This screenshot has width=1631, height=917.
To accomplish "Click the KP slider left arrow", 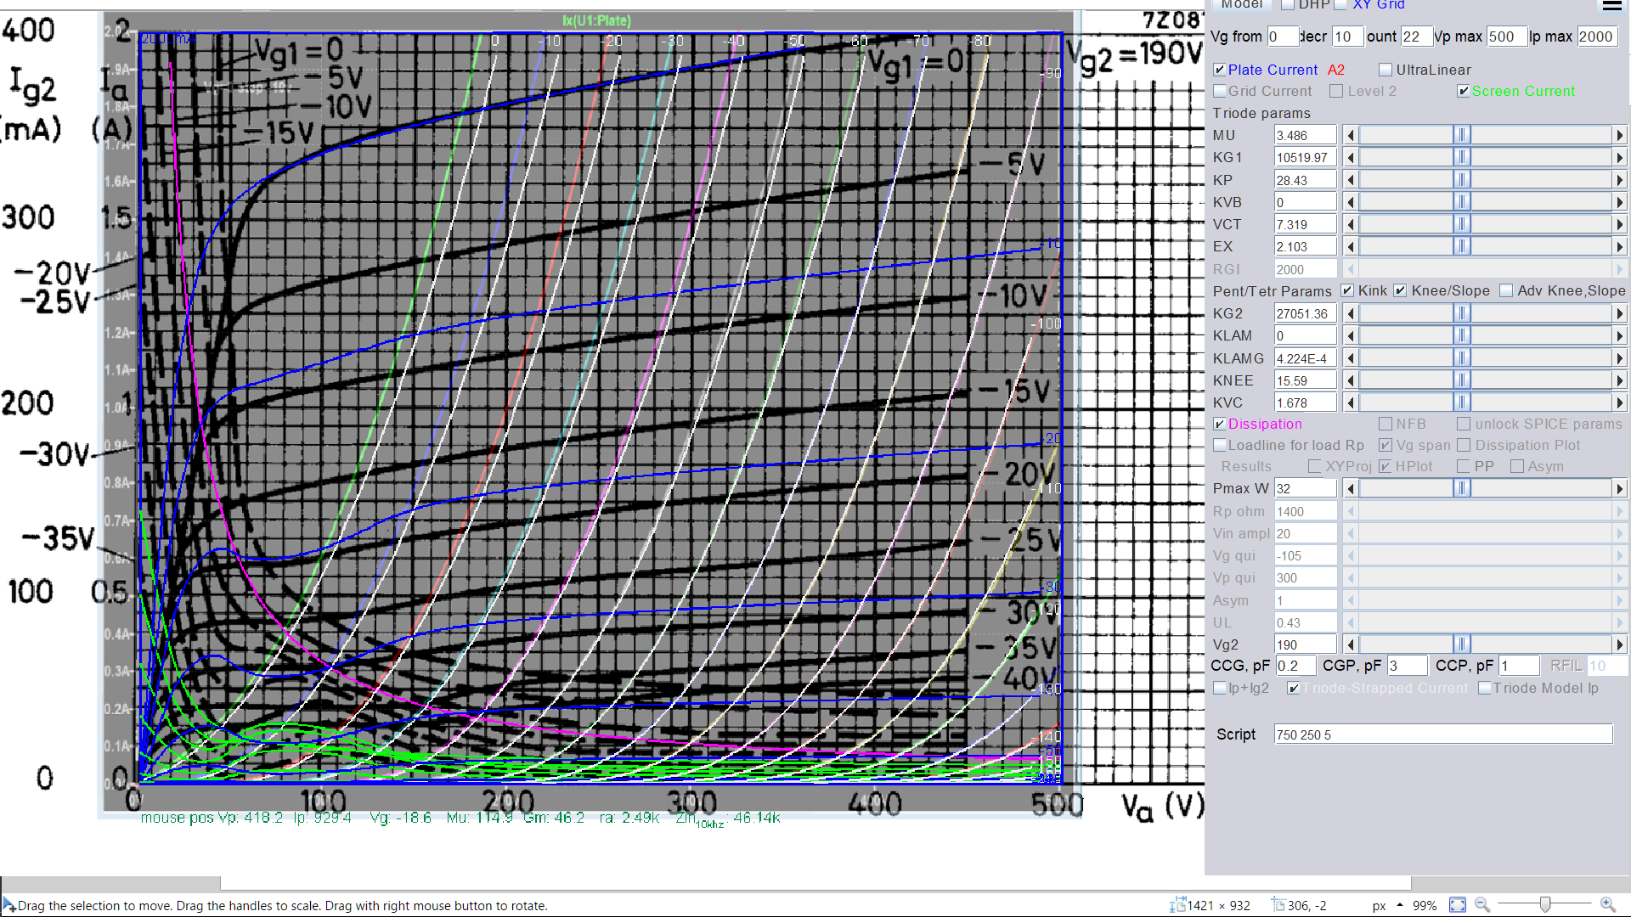I will (x=1351, y=180).
